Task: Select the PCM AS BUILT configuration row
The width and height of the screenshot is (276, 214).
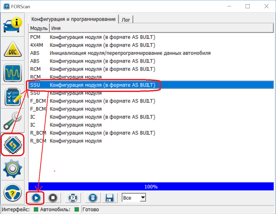Action: pos(151,37)
